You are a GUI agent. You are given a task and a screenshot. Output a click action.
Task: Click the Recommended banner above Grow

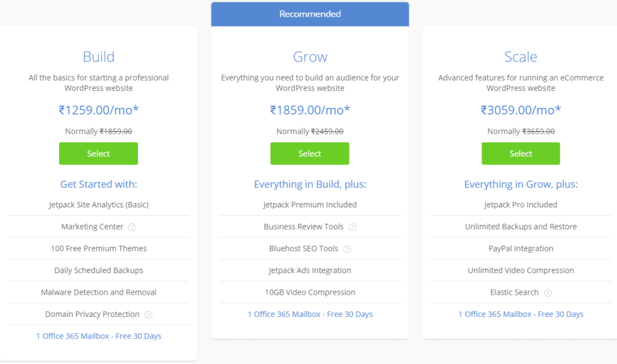pyautogui.click(x=310, y=14)
